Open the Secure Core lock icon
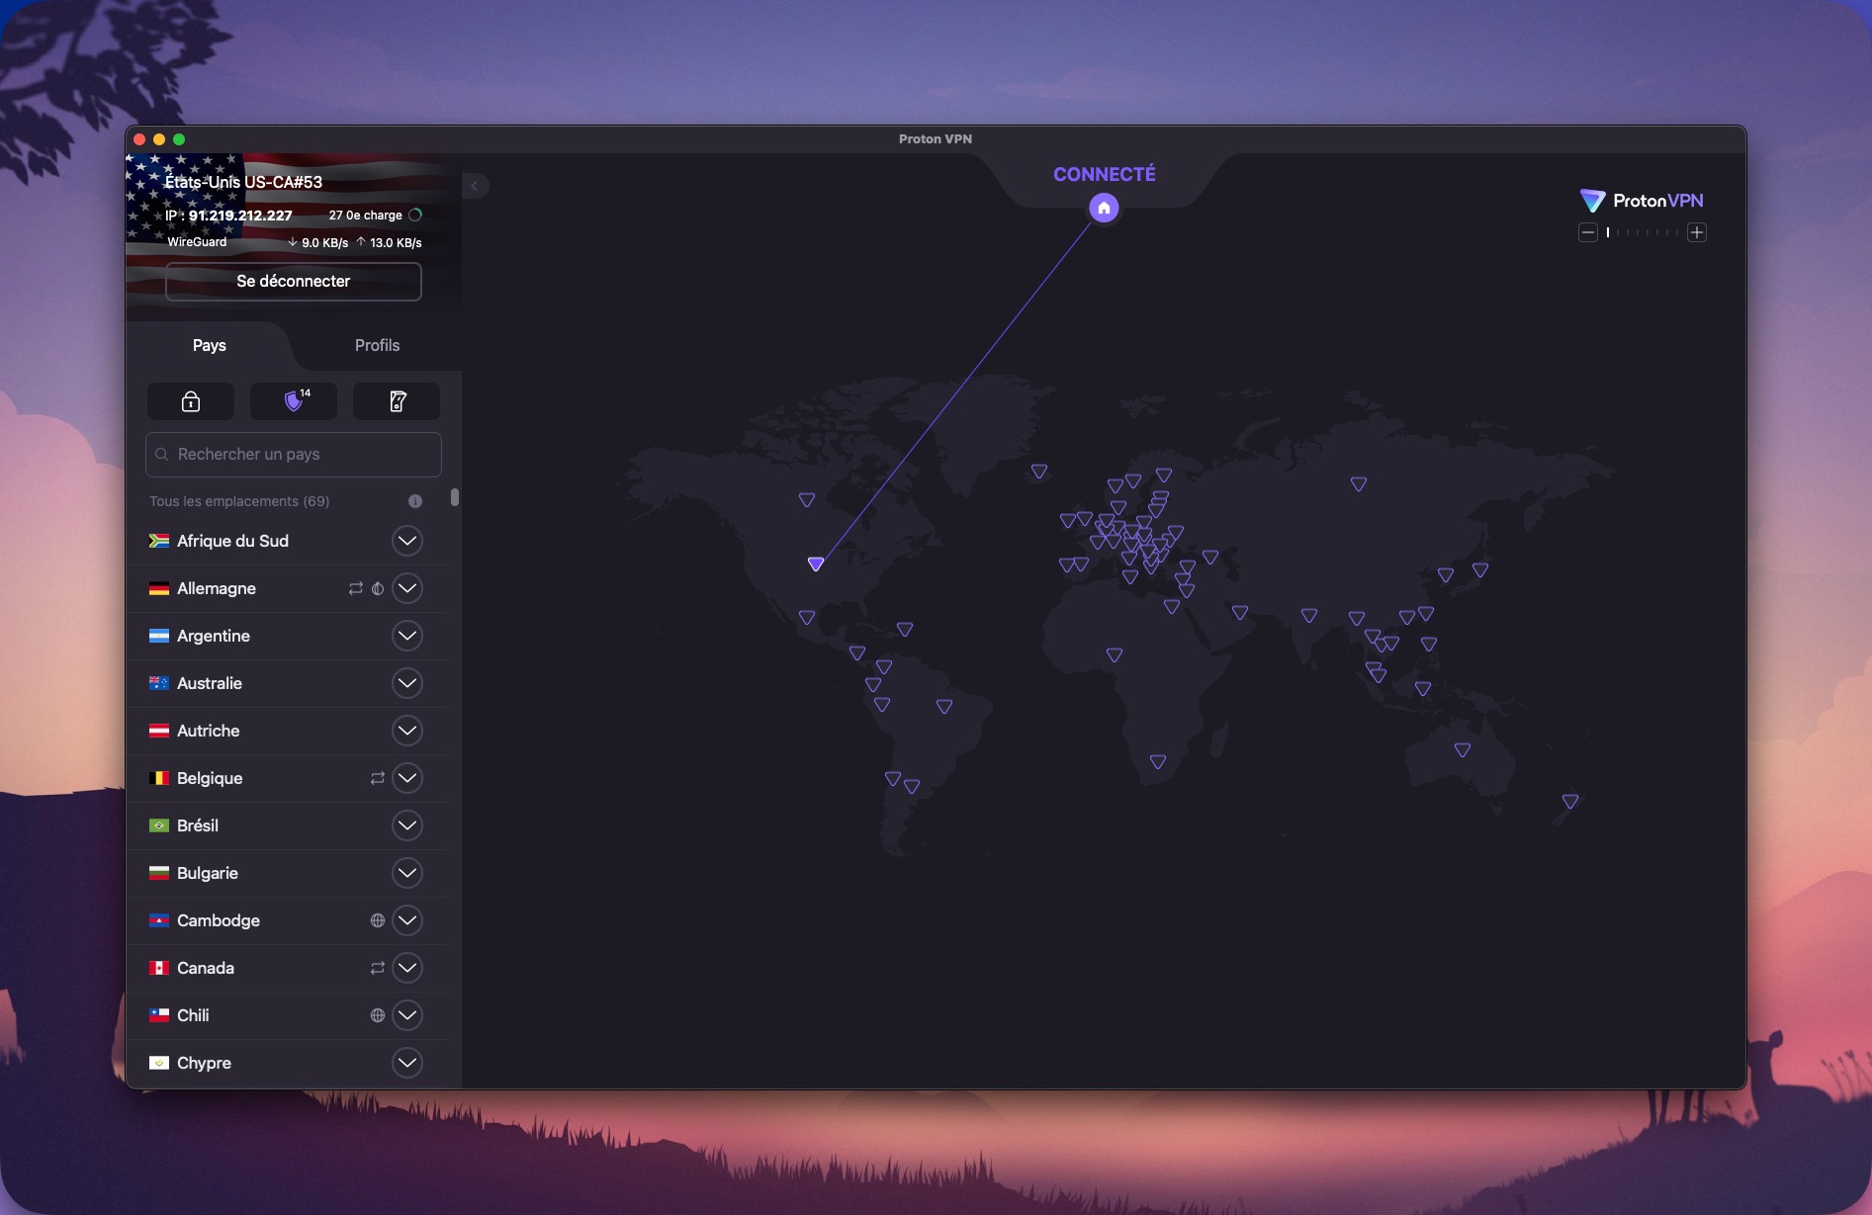1872x1215 pixels. click(x=191, y=401)
